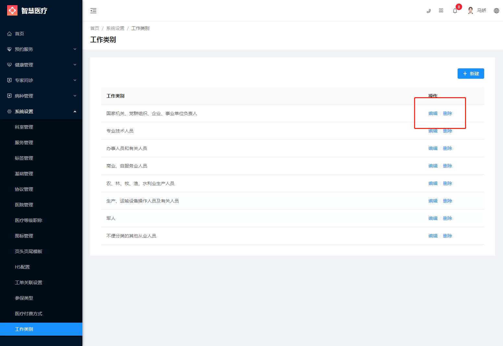
Task: Open 图标管理 submenu item
Action: [x=41, y=236]
